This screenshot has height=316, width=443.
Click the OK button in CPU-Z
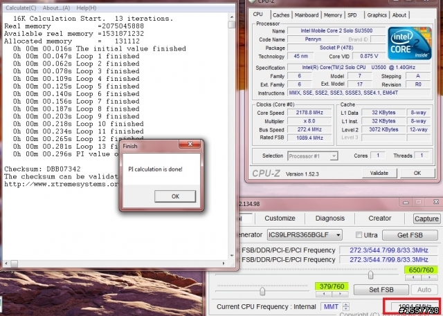tap(417, 173)
